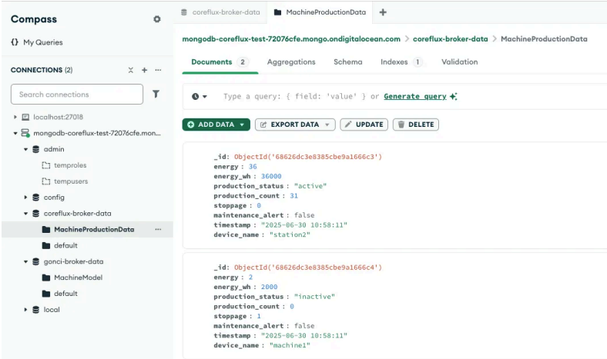
Task: Collapse the gonci-broker-data database
Action: point(25,261)
